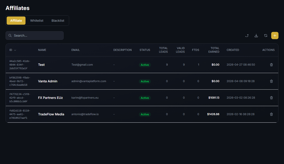This screenshot has height=164, width=284.
Task: Click the ID beginning 44a2c505
Action: click(x=20, y=65)
